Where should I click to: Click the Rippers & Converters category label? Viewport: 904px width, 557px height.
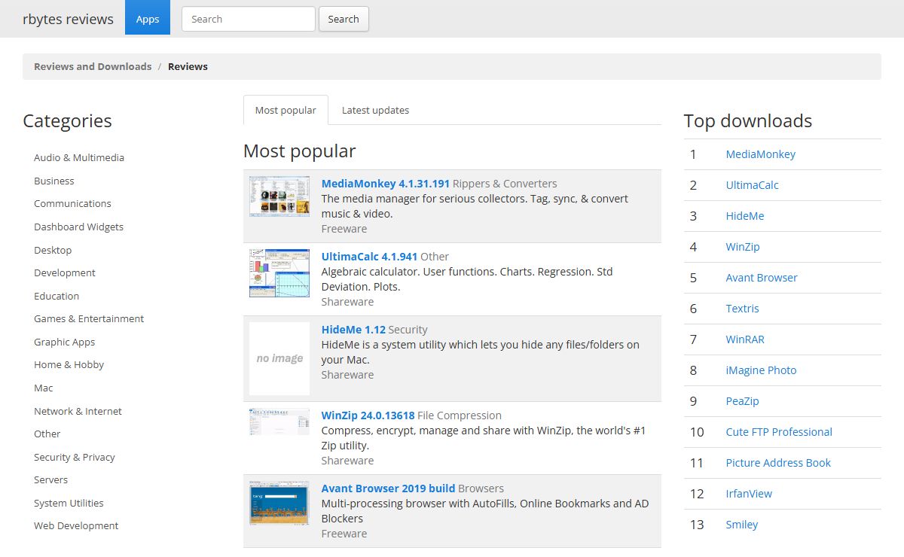[x=505, y=184]
